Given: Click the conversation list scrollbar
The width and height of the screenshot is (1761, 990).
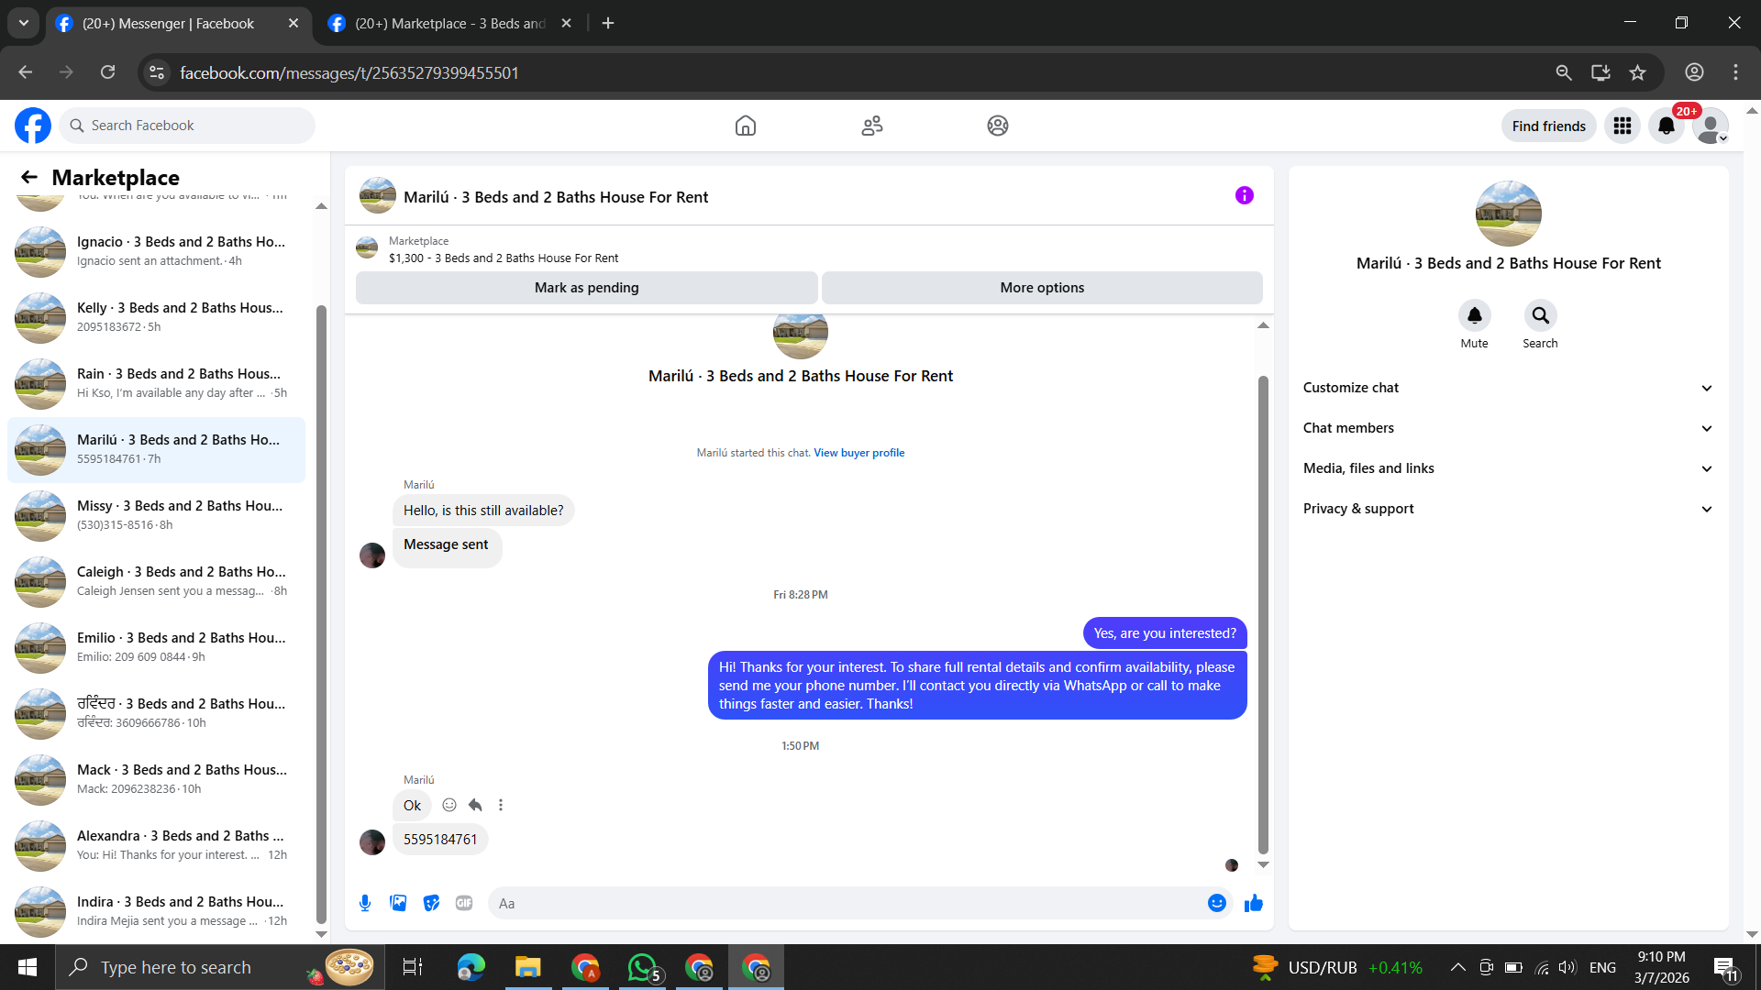Looking at the screenshot, I should point(321,614).
